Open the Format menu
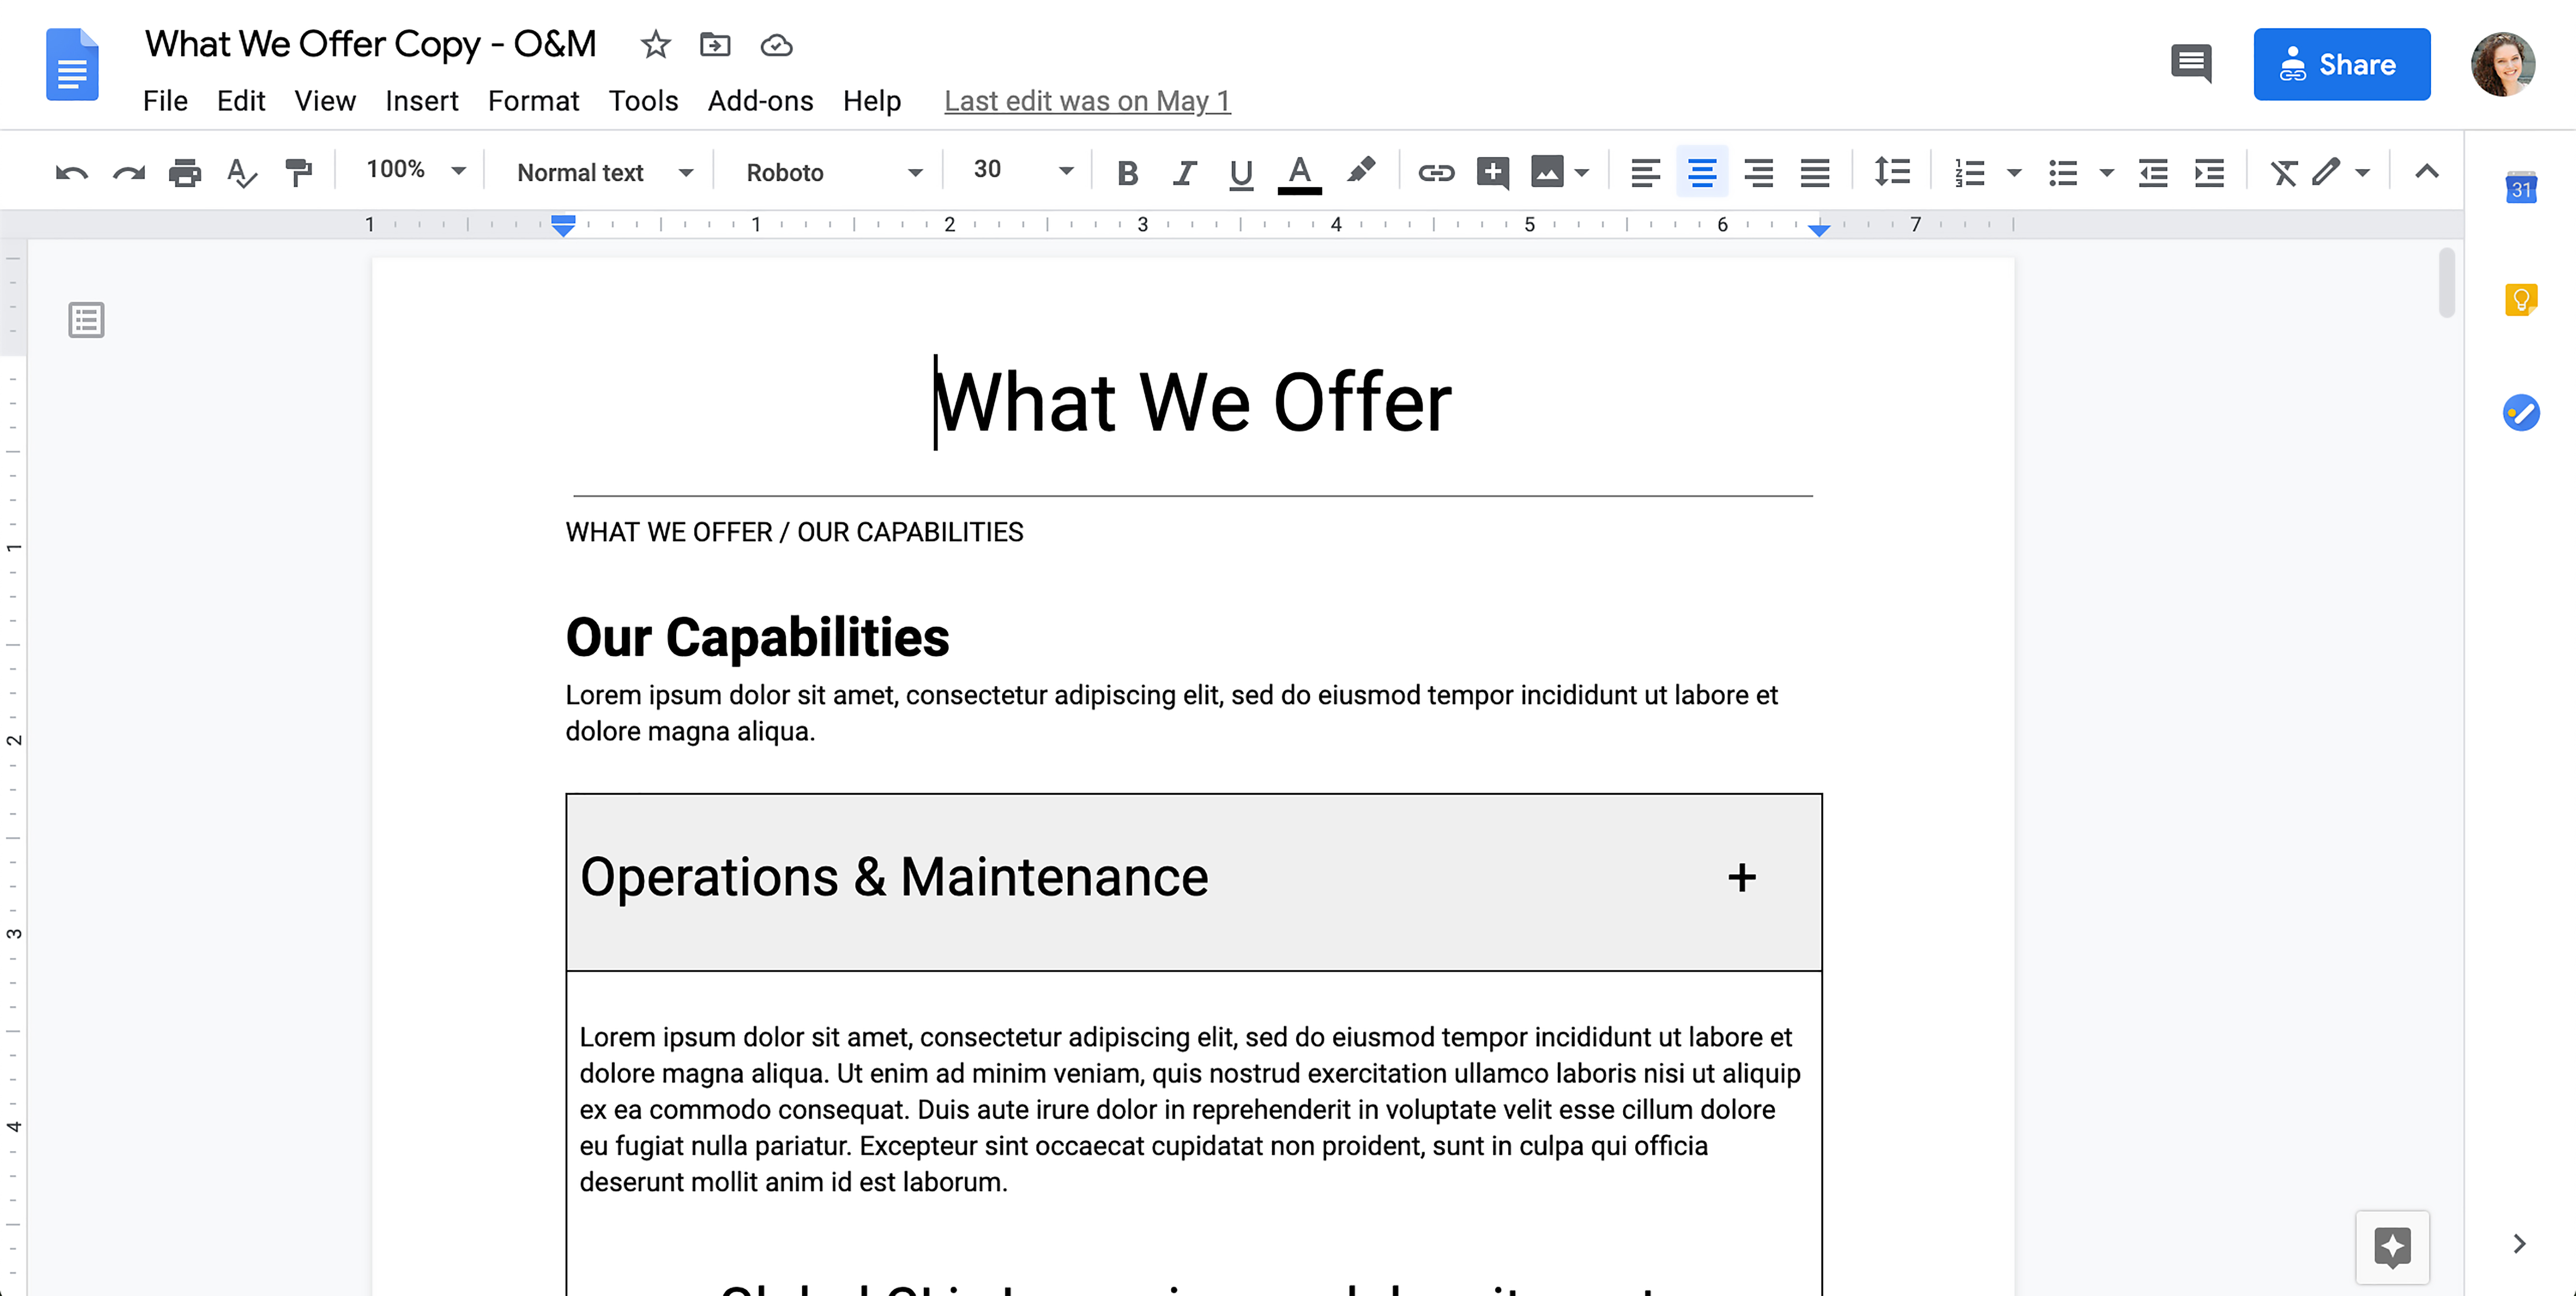Image resolution: width=2576 pixels, height=1296 pixels. tap(532, 101)
